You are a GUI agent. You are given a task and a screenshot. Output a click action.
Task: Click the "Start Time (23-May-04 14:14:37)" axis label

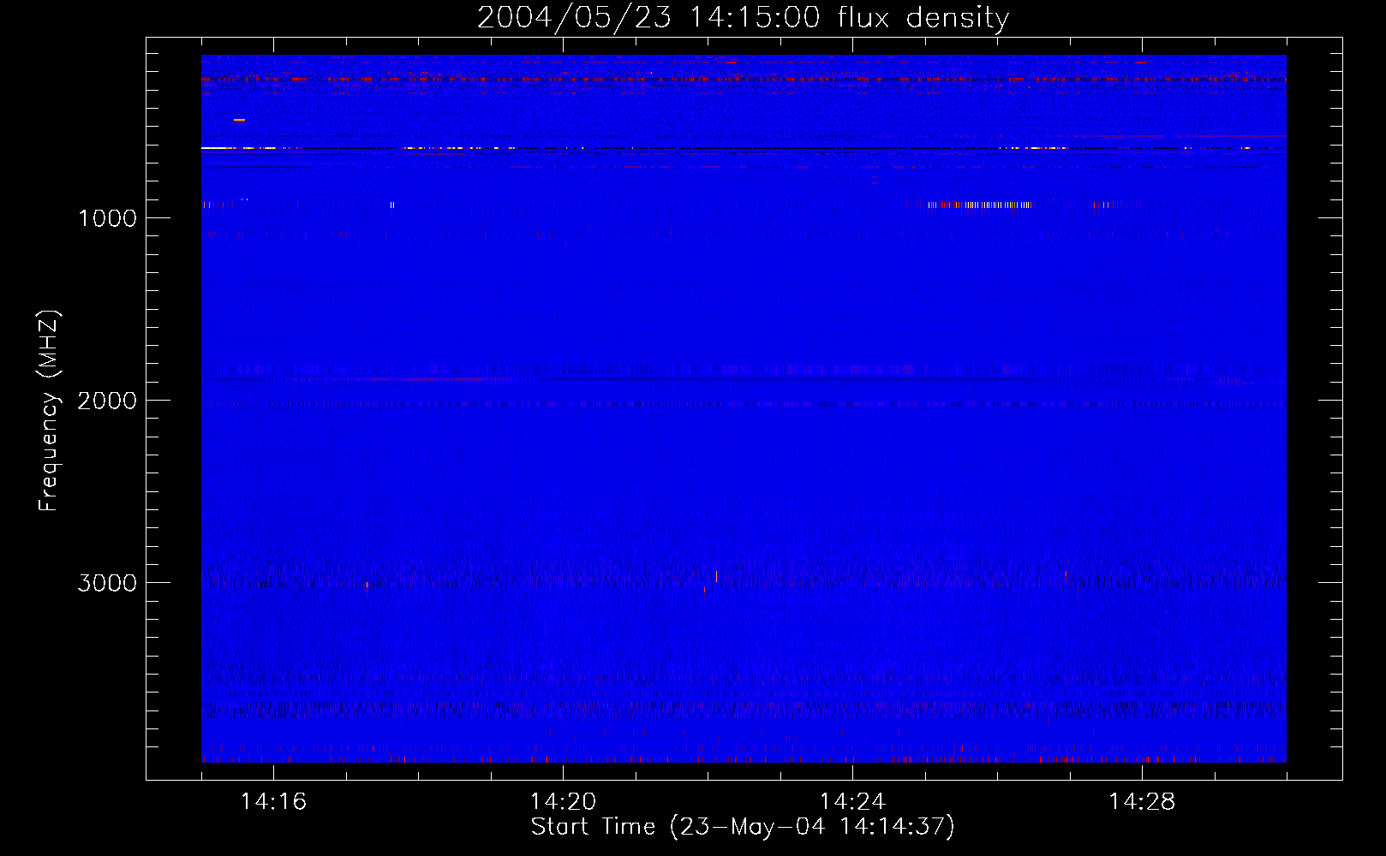[743, 827]
